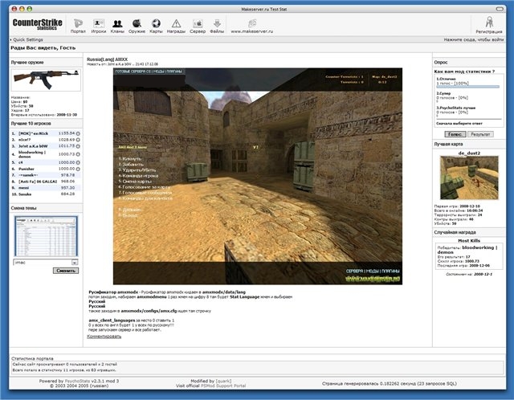This screenshot has height=400, width=514.
Task: Open the Russia[Lang] AMXX news title
Action: (107, 59)
